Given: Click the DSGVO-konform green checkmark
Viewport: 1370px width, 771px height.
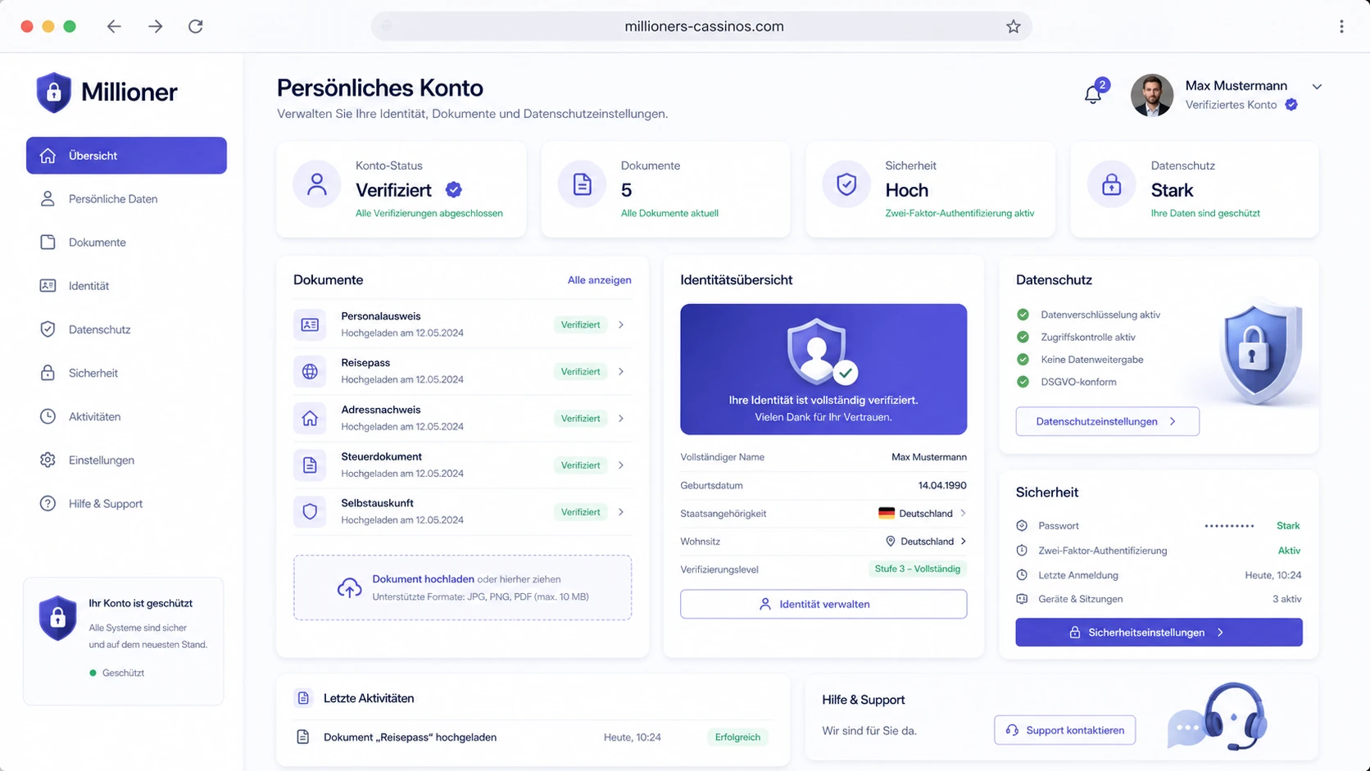Looking at the screenshot, I should (x=1023, y=382).
